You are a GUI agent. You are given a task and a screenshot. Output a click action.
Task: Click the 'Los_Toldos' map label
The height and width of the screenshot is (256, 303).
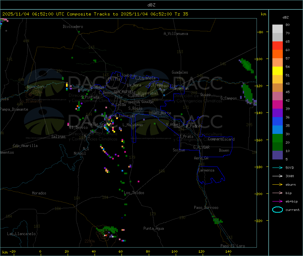click(134, 193)
